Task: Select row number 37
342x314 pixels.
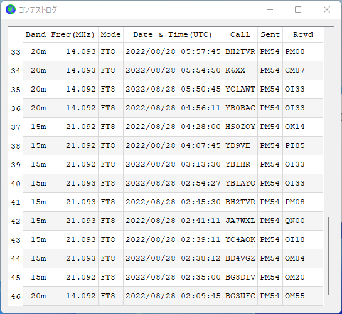Action: [16, 127]
